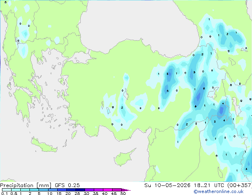Click the legend value '25'

pyautogui.click(x=77, y=193)
